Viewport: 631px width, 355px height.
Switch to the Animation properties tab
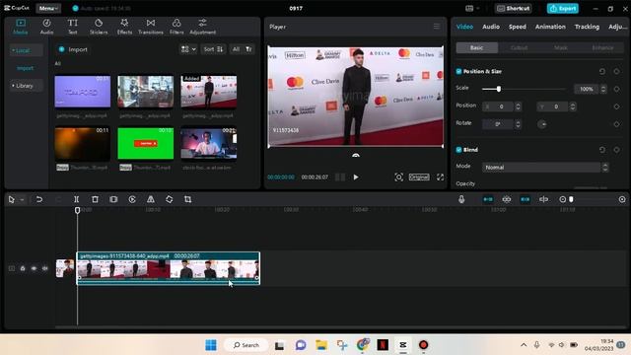click(x=550, y=27)
